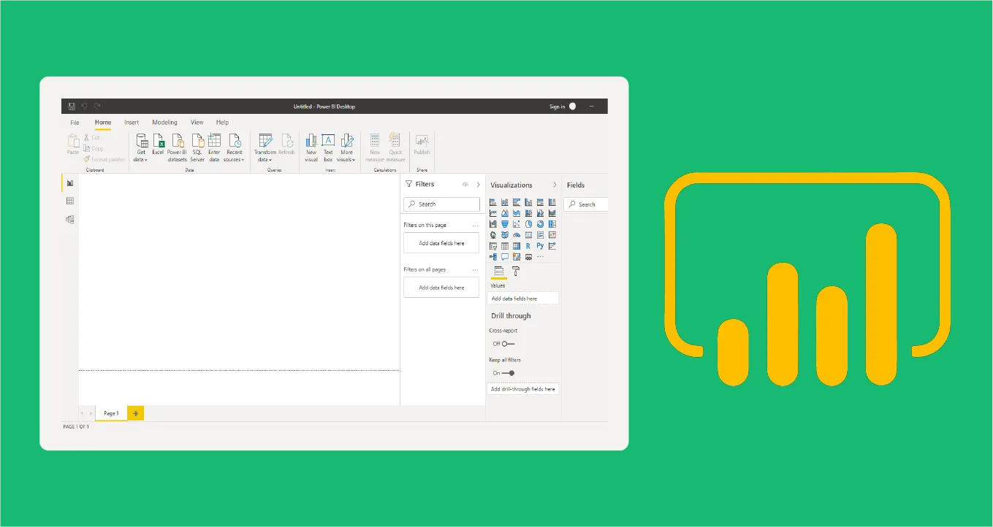The image size is (993, 527).
Task: Open the Transform data dropdown
Action: point(265,147)
